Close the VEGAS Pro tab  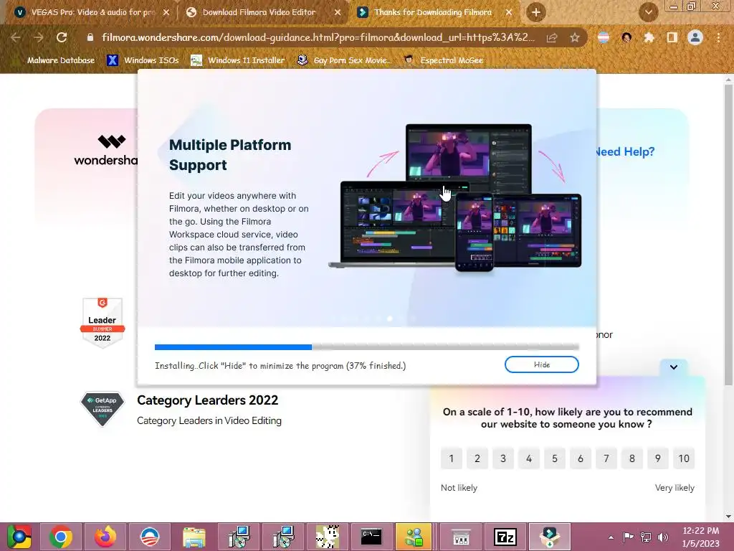pos(166,13)
